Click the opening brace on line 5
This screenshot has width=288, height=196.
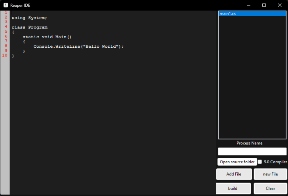(x=13, y=32)
